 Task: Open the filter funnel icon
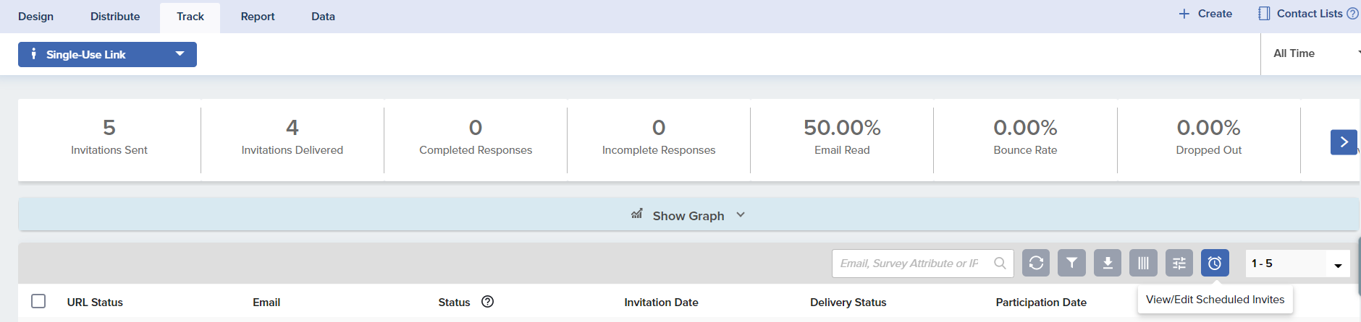coord(1071,264)
